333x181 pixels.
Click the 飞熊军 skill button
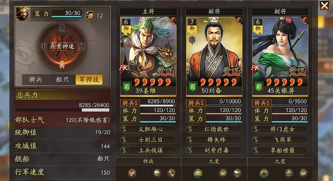(280, 140)
